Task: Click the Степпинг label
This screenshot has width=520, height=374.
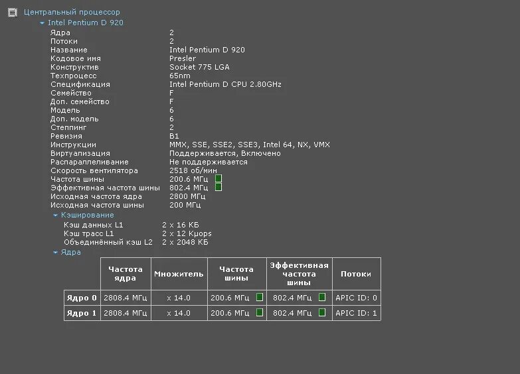Action: pyautogui.click(x=68, y=127)
